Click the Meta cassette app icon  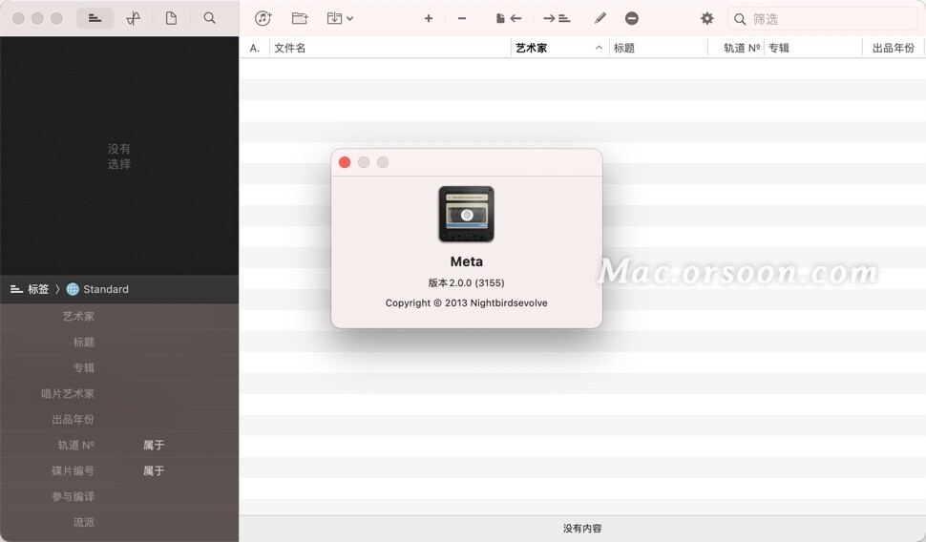point(467,215)
